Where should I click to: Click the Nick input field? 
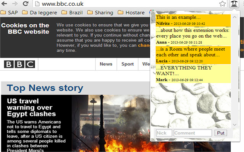click(164, 133)
